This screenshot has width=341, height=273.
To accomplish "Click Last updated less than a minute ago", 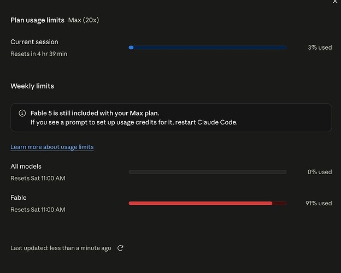I will (x=61, y=248).
